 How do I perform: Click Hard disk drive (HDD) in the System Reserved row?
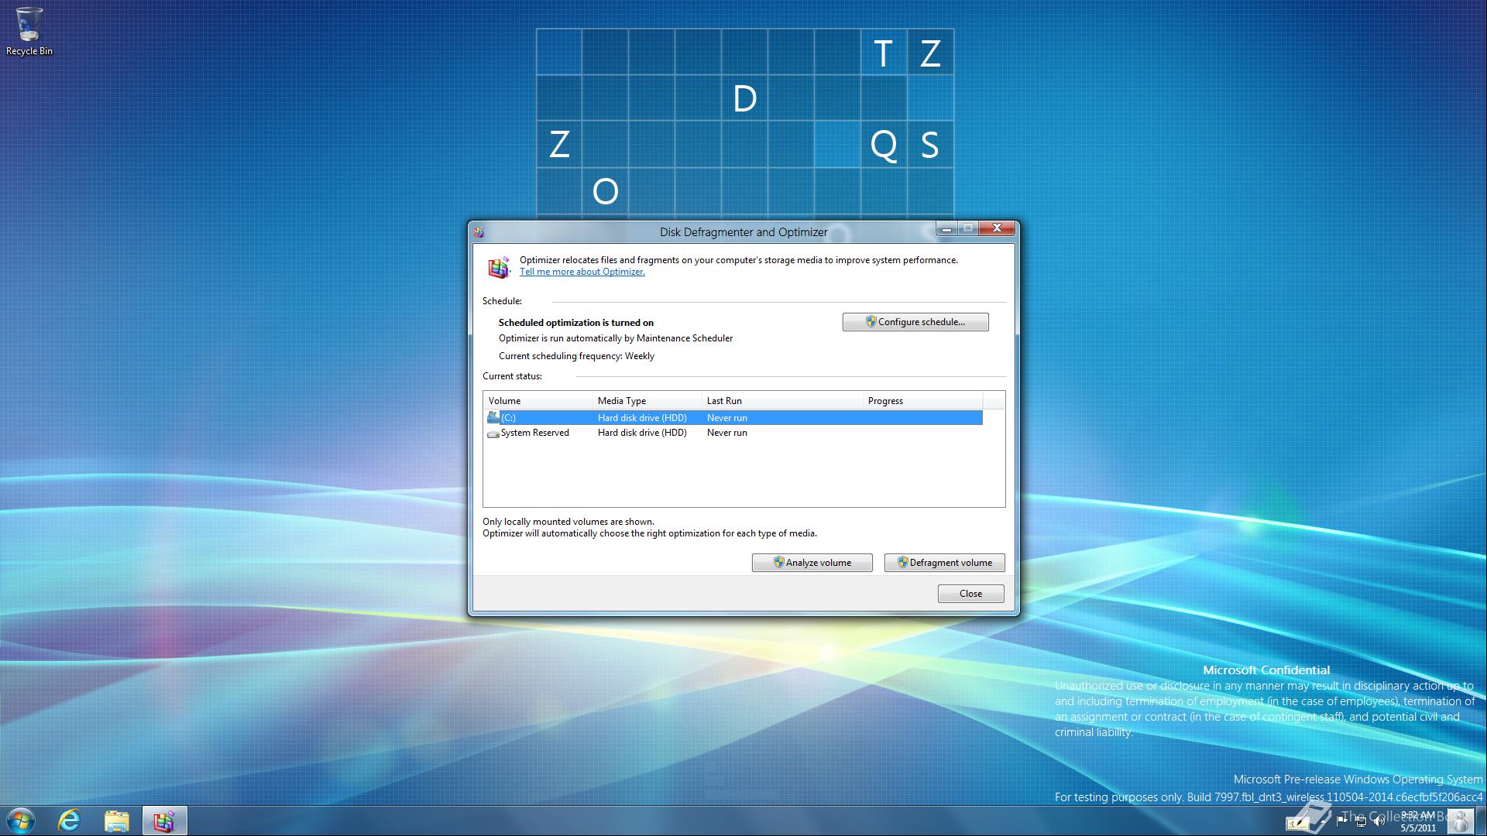point(642,433)
